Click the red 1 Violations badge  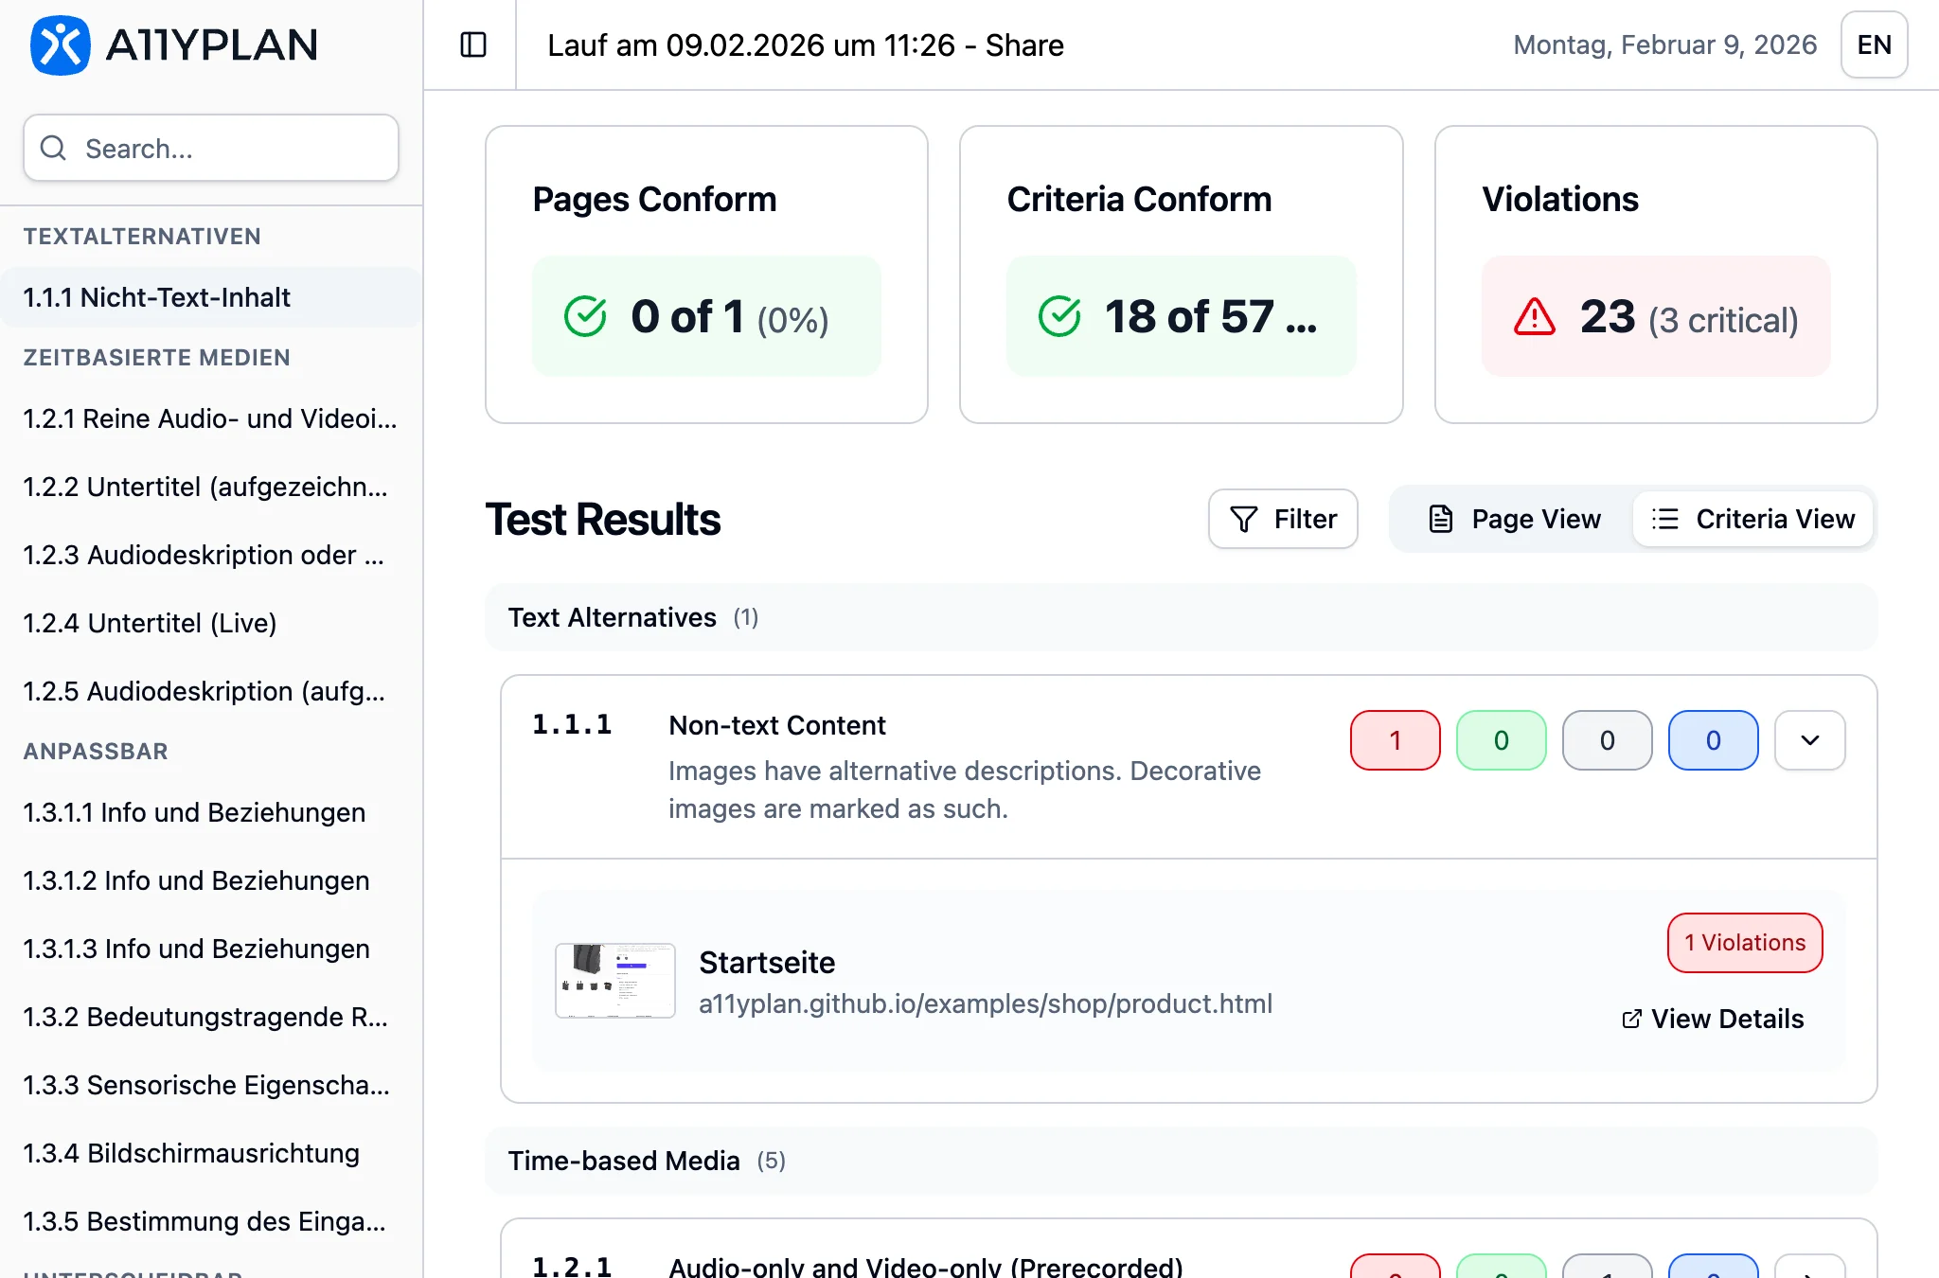(x=1744, y=943)
